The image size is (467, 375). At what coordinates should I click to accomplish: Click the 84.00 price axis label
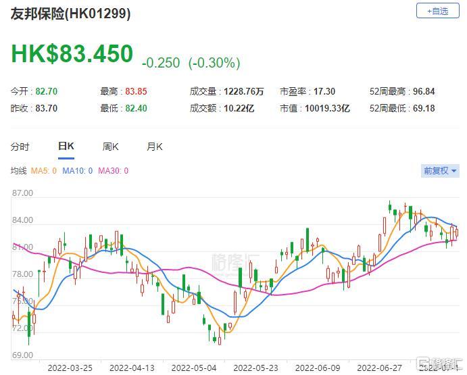pos(22,220)
